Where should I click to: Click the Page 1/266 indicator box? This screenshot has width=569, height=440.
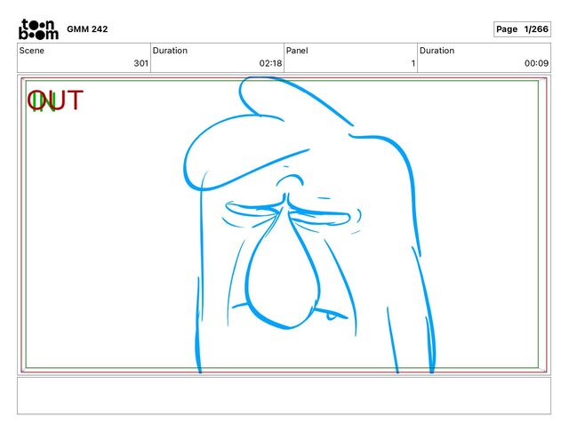point(522,29)
